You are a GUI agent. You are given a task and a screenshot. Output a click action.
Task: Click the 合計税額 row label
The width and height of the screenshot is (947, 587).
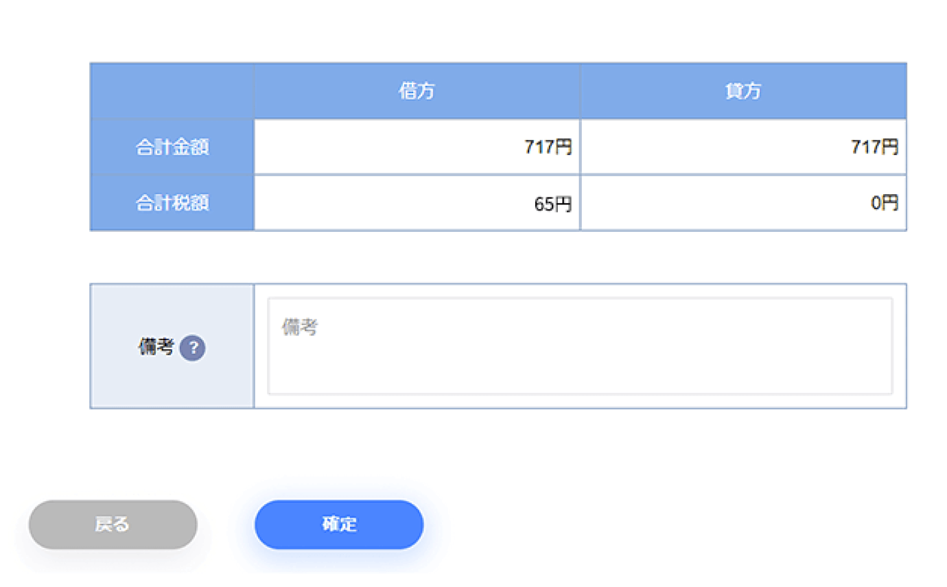tap(172, 203)
